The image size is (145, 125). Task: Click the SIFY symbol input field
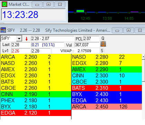(9, 38)
